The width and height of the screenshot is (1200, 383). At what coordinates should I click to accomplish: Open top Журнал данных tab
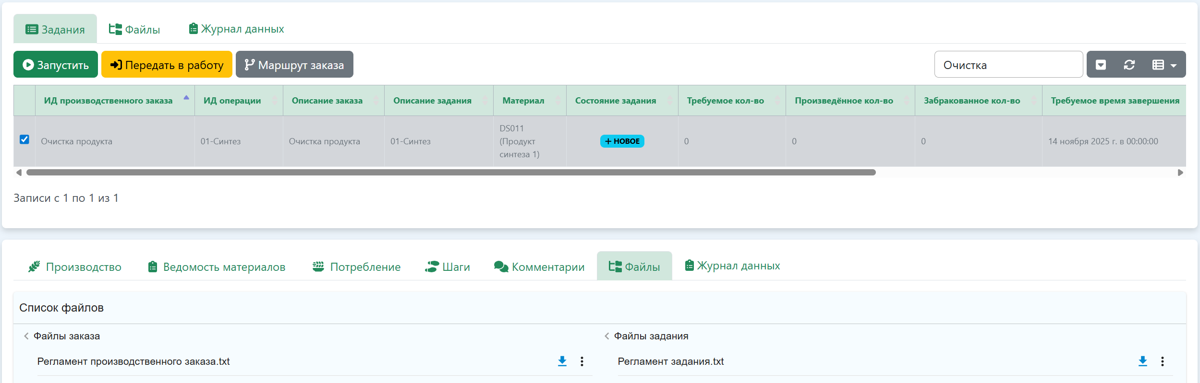coord(236,29)
